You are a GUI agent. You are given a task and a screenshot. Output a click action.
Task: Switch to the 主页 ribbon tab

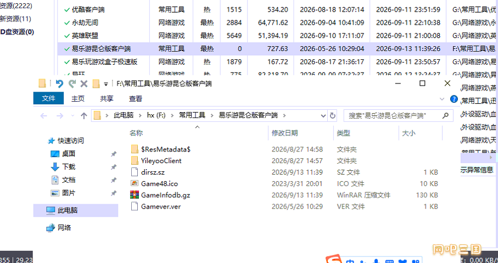coord(78,99)
